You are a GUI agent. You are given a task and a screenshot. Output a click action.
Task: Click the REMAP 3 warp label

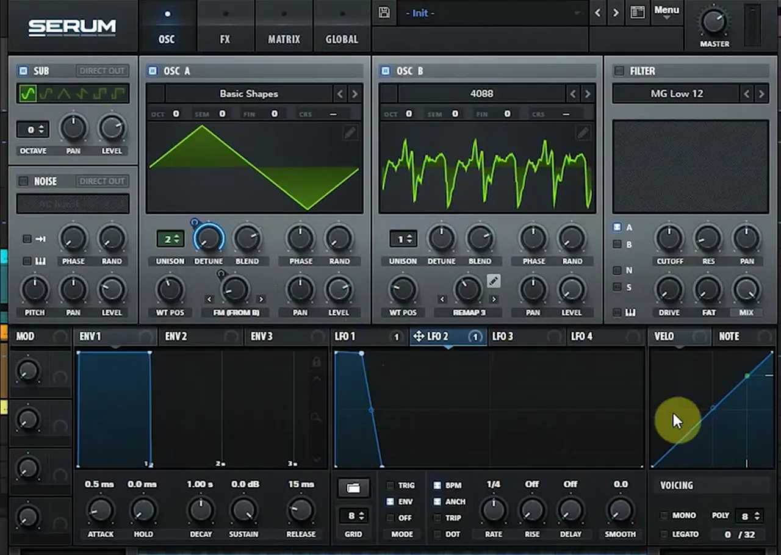[x=468, y=312]
